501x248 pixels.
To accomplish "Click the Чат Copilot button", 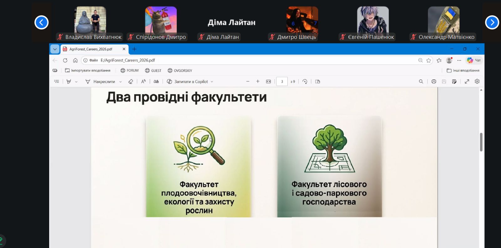I will click(474, 60).
